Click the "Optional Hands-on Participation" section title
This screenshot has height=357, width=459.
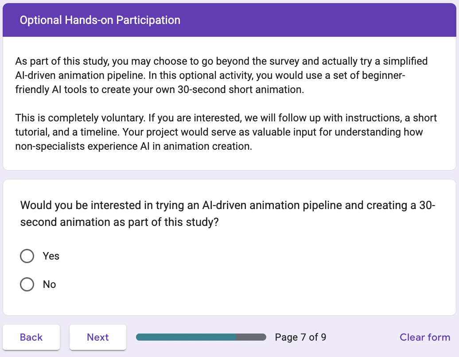100,20
